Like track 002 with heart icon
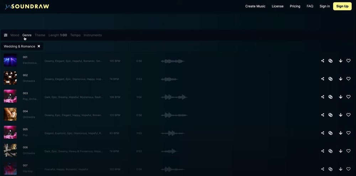This screenshot has height=176, width=356. (x=349, y=79)
